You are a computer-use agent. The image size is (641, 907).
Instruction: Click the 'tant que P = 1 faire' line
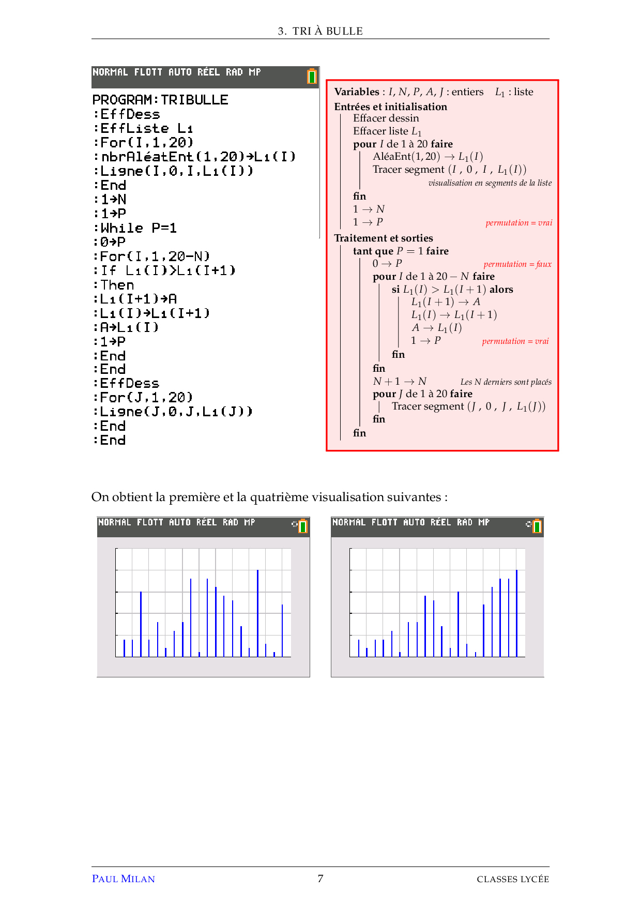[401, 251]
